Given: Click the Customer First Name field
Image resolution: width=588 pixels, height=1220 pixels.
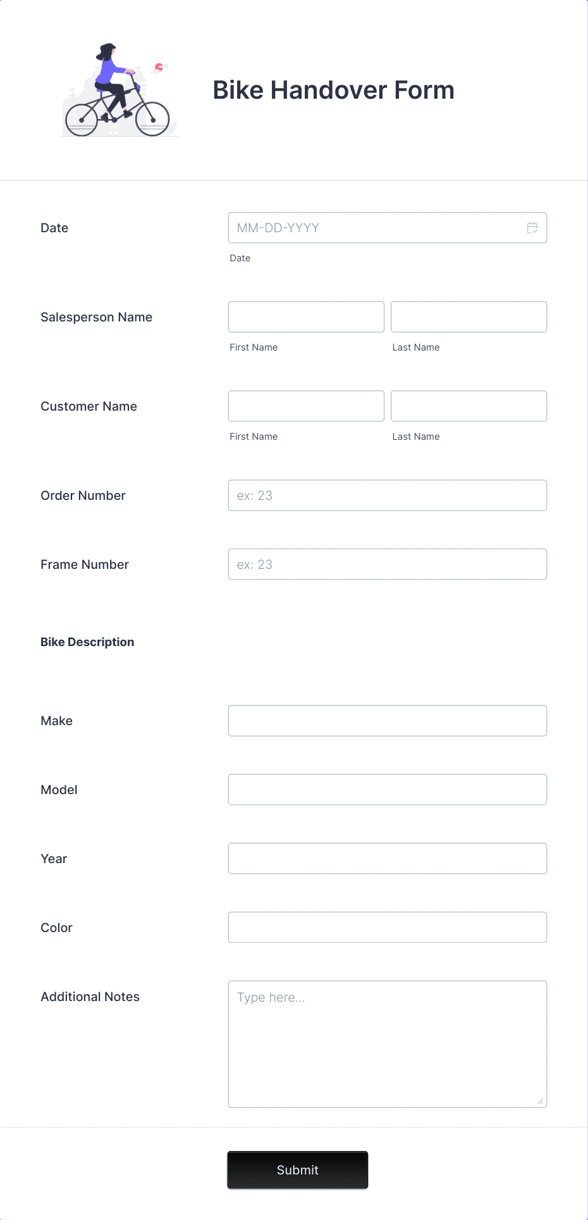Looking at the screenshot, I should 305,406.
